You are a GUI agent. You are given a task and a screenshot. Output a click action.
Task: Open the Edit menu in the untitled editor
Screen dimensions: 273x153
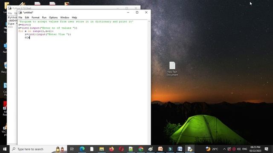click(x=27, y=17)
